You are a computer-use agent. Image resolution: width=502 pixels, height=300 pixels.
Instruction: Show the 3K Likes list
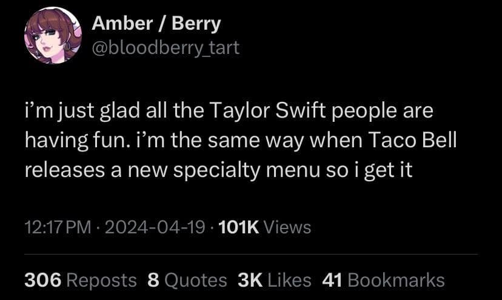tap(275, 279)
